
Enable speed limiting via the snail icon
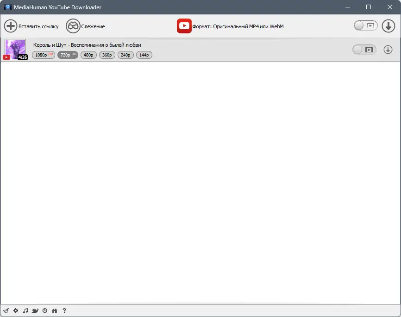(35, 311)
